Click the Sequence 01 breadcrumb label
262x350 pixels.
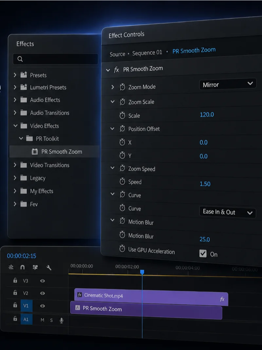pyautogui.click(x=147, y=53)
